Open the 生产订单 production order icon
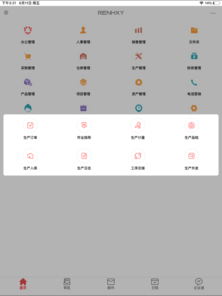The height and width of the screenshot is (296, 222). 30,125
